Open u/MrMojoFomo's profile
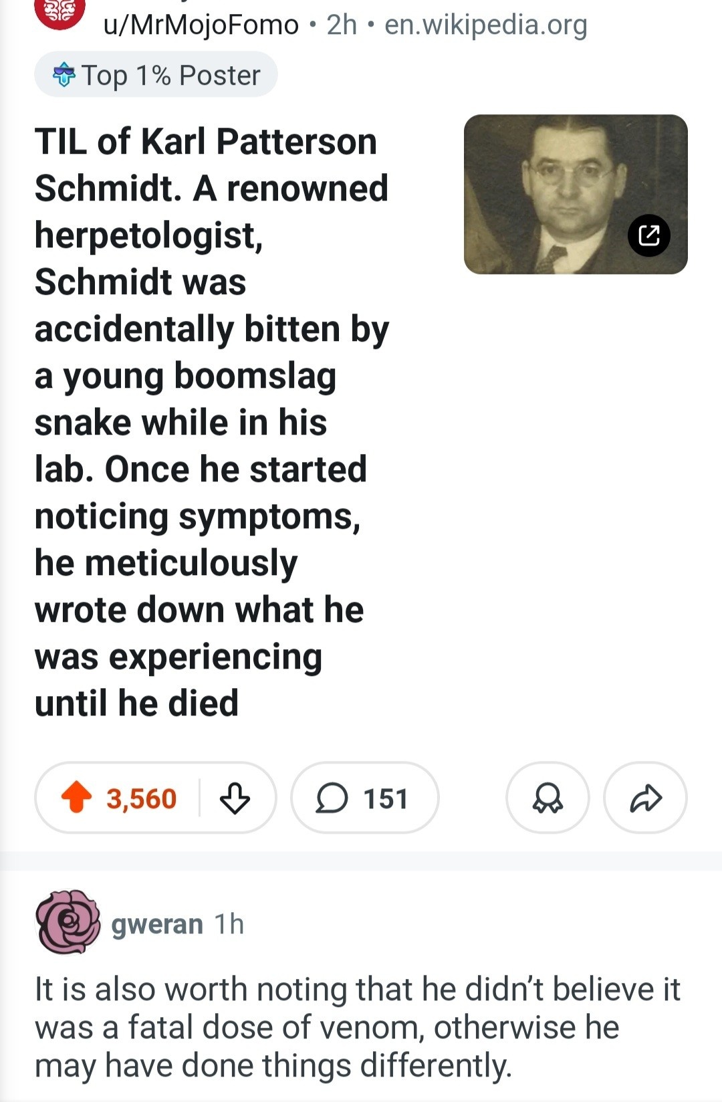The image size is (722, 1102). [201, 25]
